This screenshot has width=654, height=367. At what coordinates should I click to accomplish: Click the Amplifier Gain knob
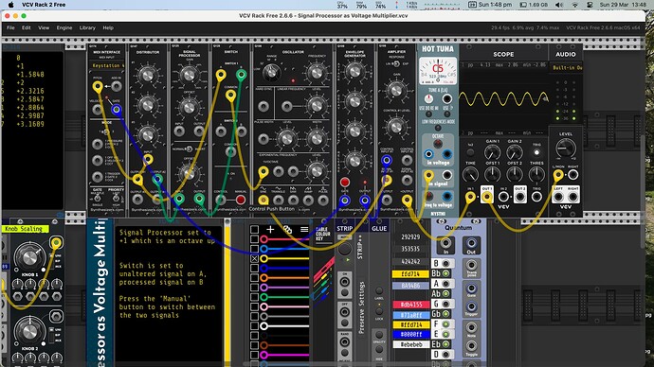[396, 90]
